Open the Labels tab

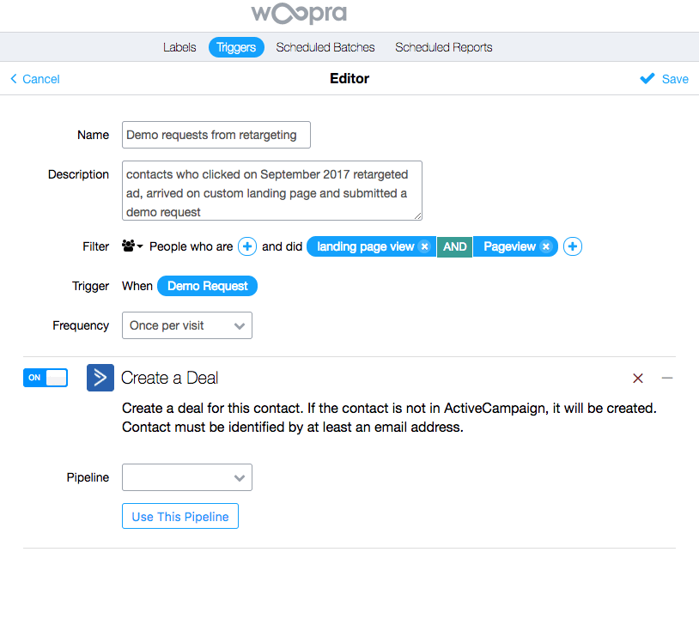pos(179,47)
